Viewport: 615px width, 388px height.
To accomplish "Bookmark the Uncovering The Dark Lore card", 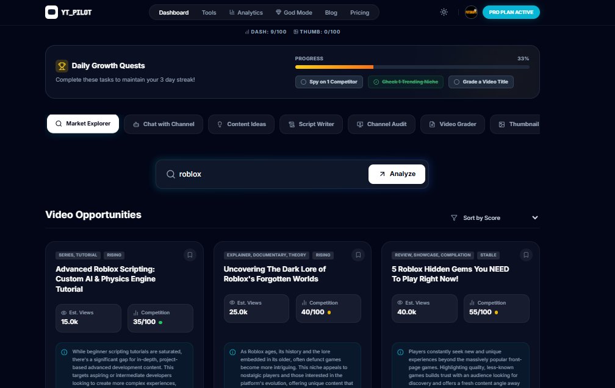I will coord(358,255).
